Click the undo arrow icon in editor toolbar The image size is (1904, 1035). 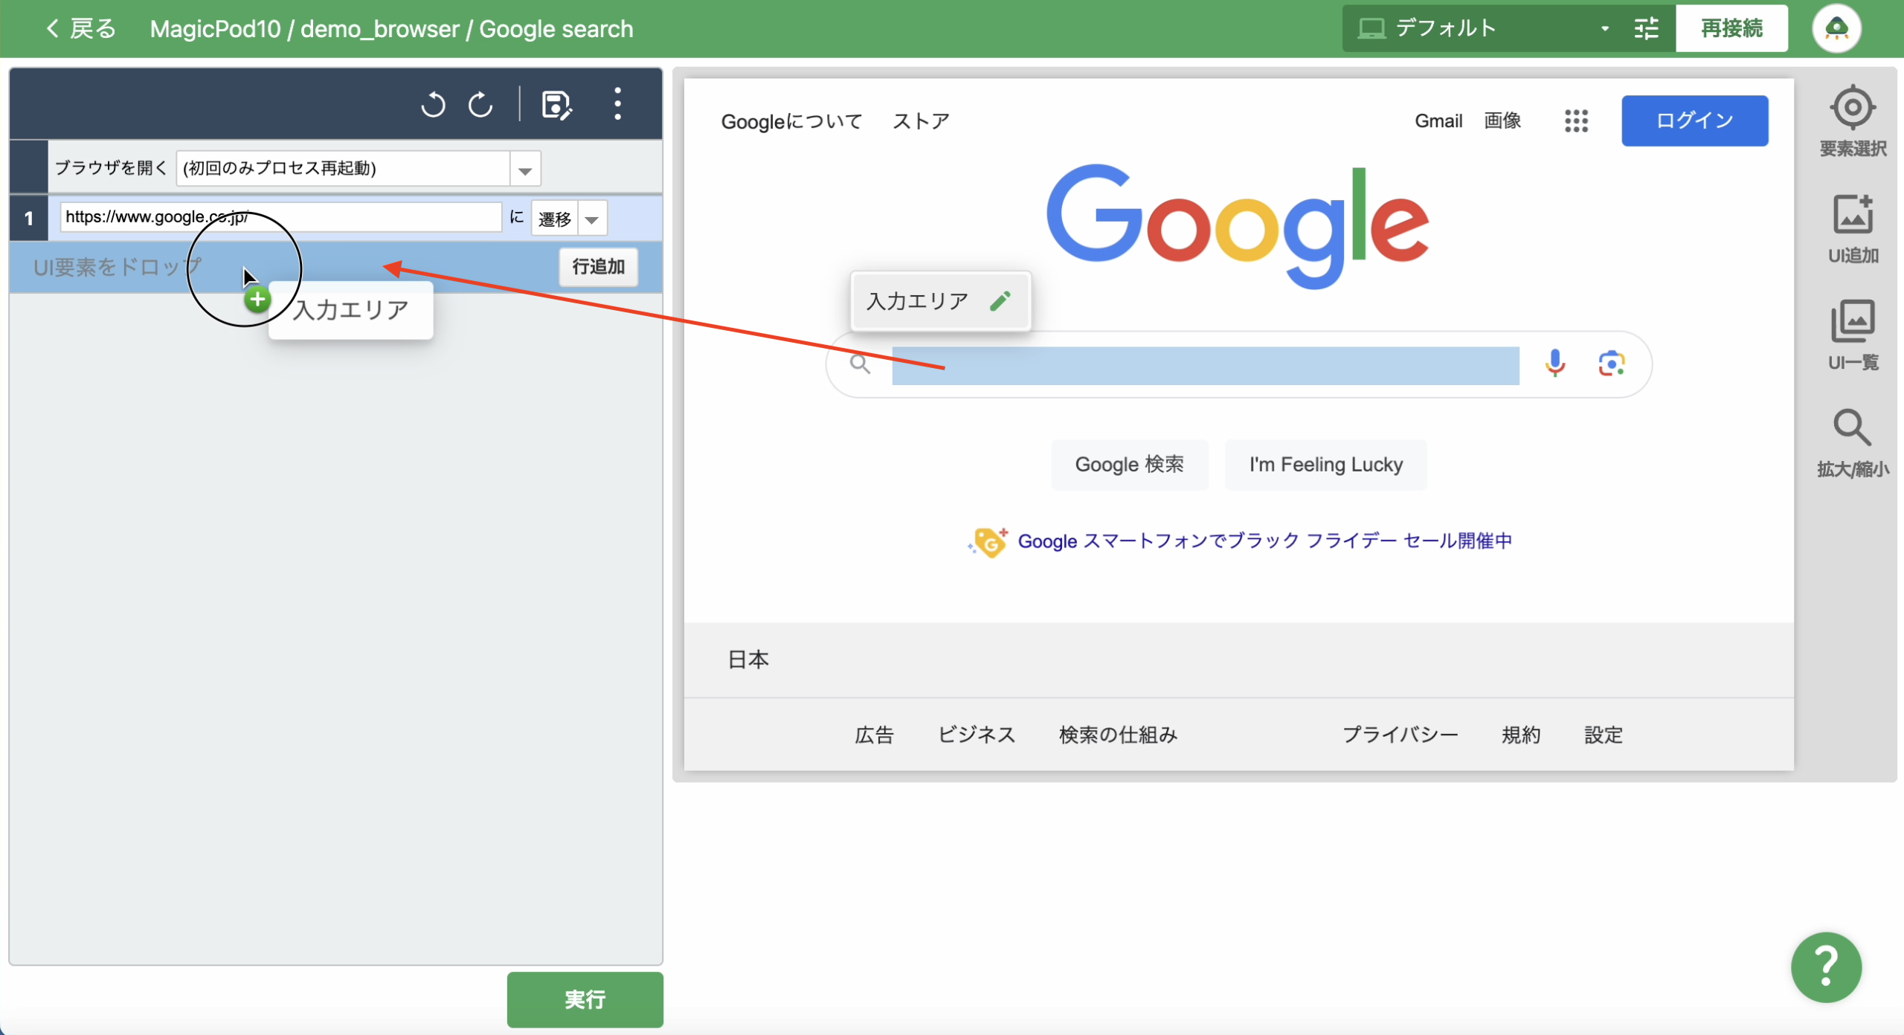pyautogui.click(x=433, y=104)
